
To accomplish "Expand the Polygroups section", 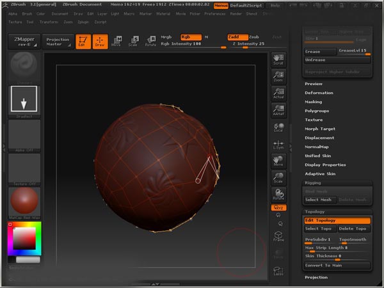I will pyautogui.click(x=317, y=111).
